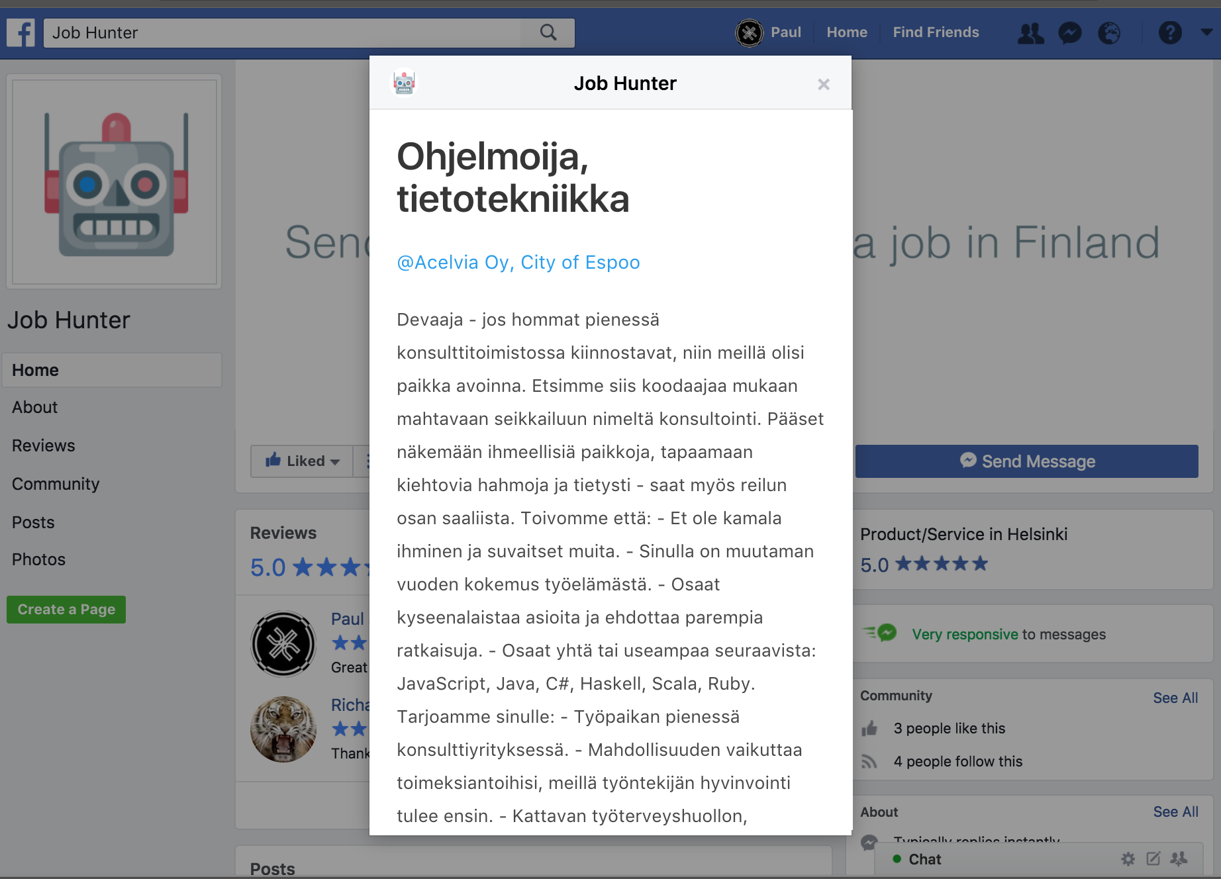
Task: Click the create group chat icon
Action: coord(1179,859)
